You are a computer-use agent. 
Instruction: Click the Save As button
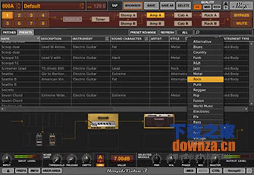pos(167,6)
